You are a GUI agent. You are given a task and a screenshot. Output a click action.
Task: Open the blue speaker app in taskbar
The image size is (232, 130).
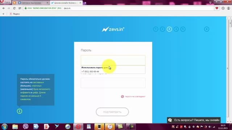36,127
